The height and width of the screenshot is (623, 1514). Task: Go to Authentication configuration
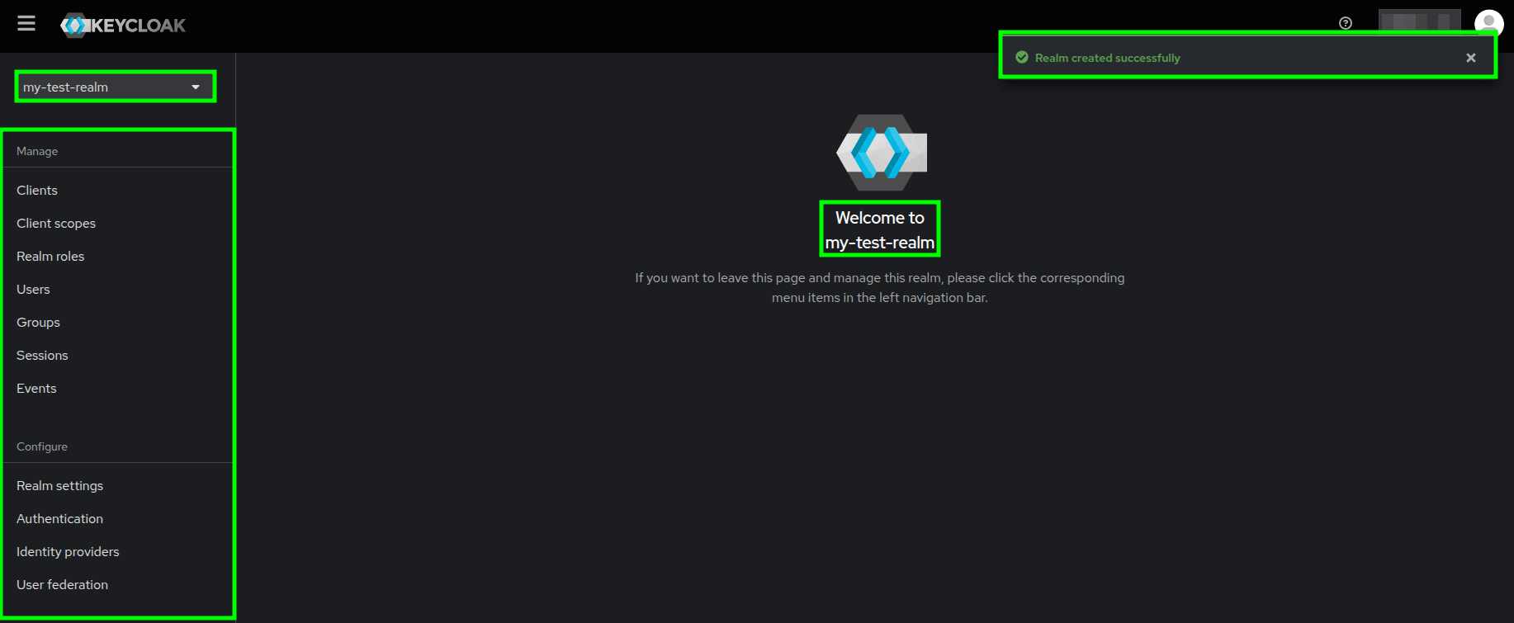[59, 518]
